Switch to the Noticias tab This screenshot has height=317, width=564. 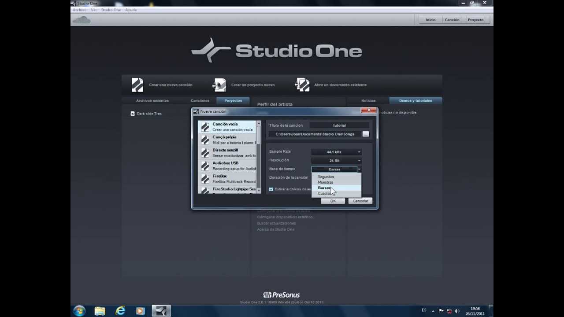click(x=368, y=101)
